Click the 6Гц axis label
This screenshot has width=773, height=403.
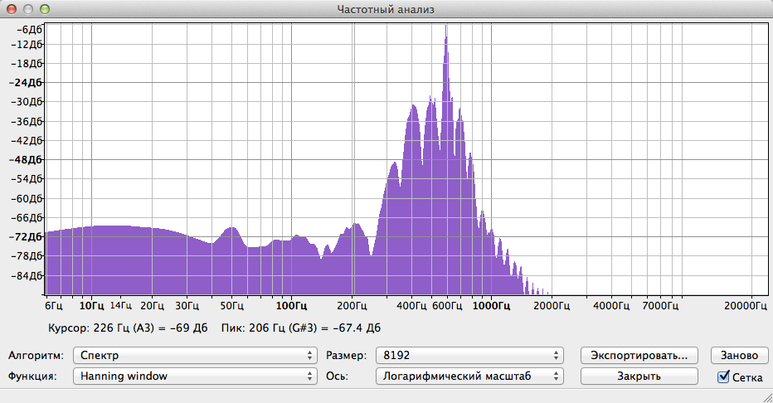click(x=54, y=306)
